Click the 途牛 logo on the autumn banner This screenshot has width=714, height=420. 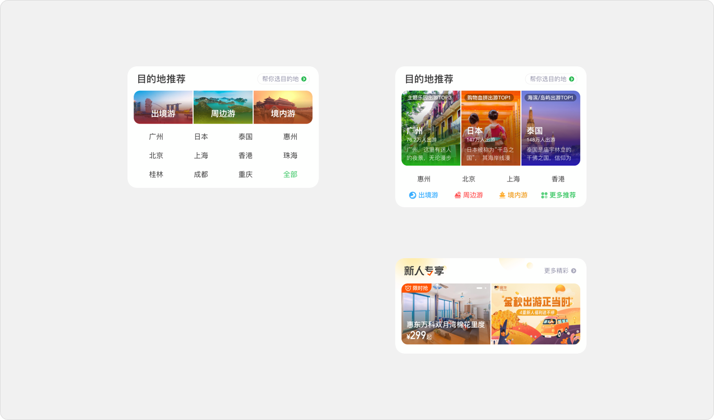point(500,288)
